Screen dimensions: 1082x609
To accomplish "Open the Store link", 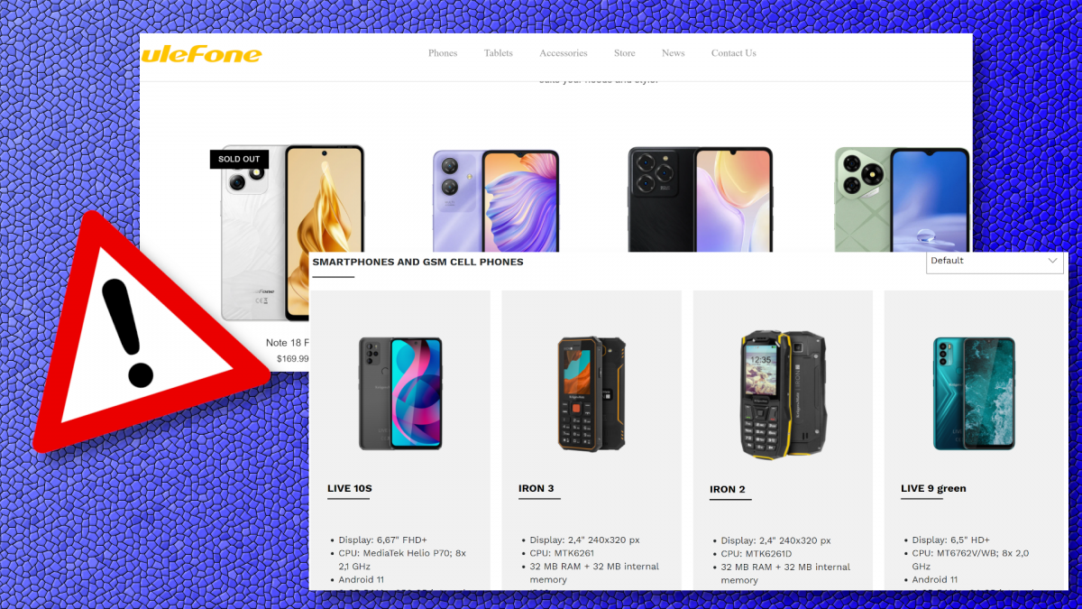I will pyautogui.click(x=625, y=53).
